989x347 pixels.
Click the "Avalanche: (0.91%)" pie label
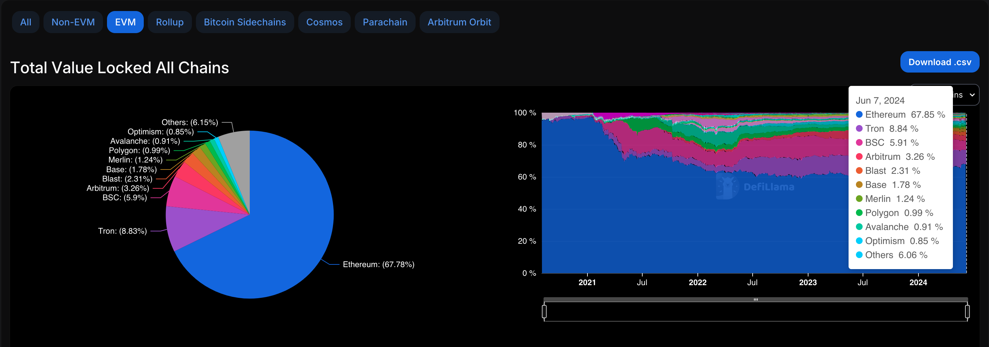point(145,141)
